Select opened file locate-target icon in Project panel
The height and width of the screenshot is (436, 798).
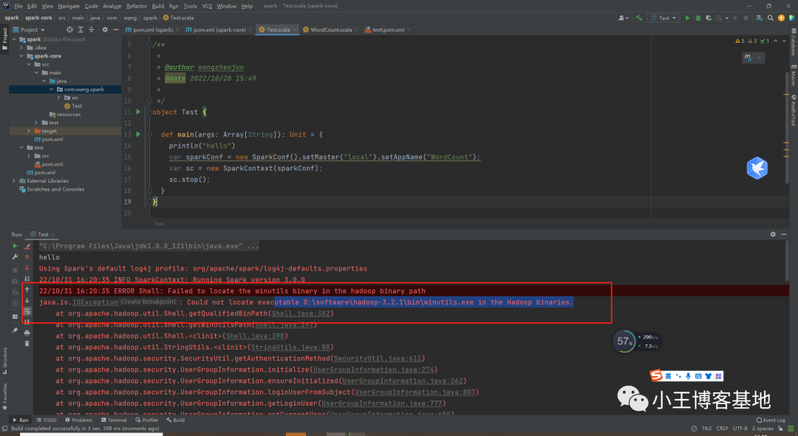pyautogui.click(x=69, y=30)
